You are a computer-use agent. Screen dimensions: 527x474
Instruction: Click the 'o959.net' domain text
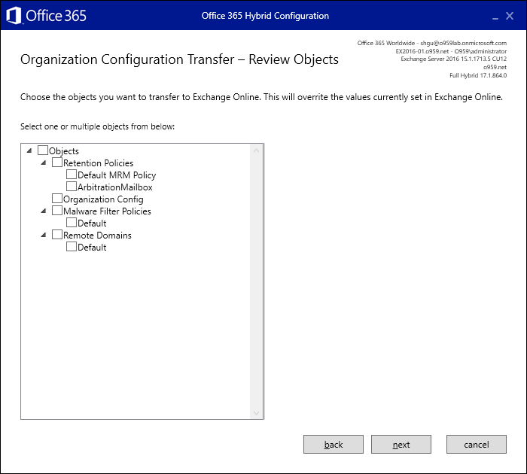tap(495, 67)
